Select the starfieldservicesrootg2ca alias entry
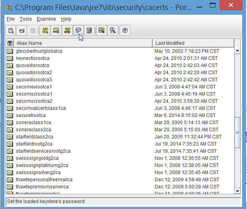The image size is (247, 209). (x=43, y=151)
